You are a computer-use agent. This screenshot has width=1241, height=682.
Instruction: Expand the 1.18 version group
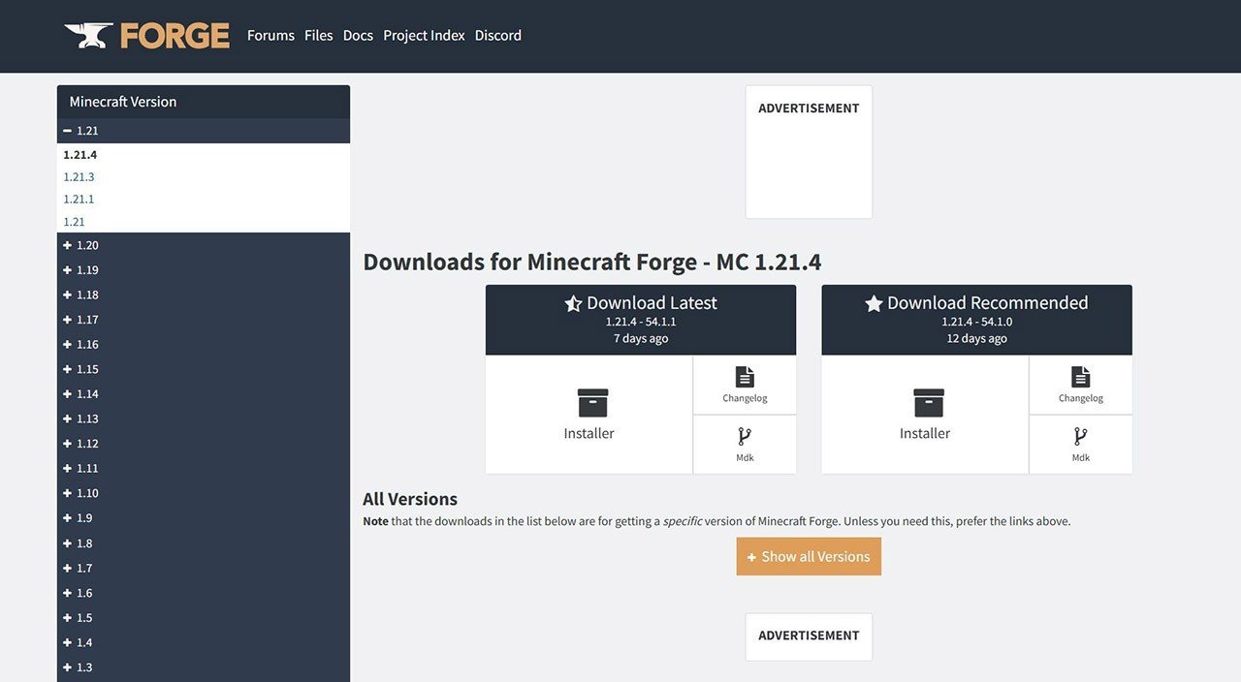204,294
